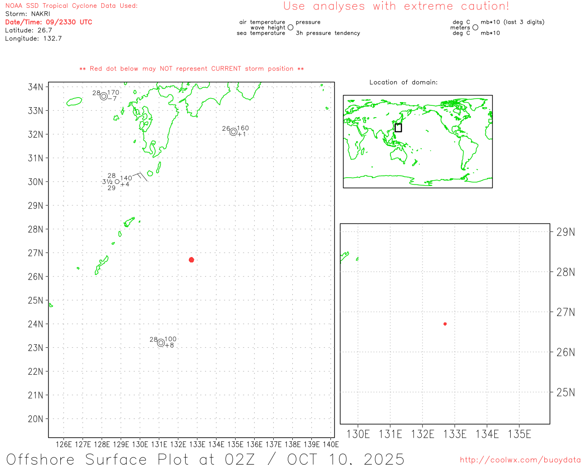
Task: Click '27N' latitude label on main map
Action: (36, 253)
